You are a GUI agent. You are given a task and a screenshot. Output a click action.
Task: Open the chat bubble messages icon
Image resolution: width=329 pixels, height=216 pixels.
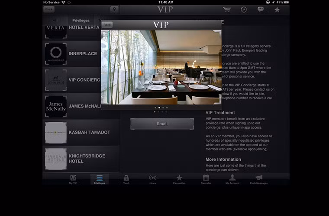tap(261, 10)
